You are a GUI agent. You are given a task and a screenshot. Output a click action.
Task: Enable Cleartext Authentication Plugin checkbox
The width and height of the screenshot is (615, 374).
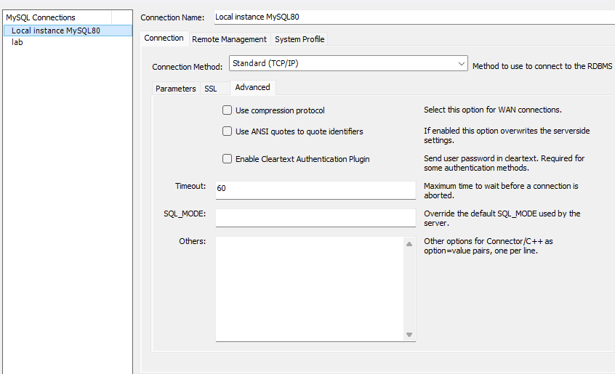[228, 159]
